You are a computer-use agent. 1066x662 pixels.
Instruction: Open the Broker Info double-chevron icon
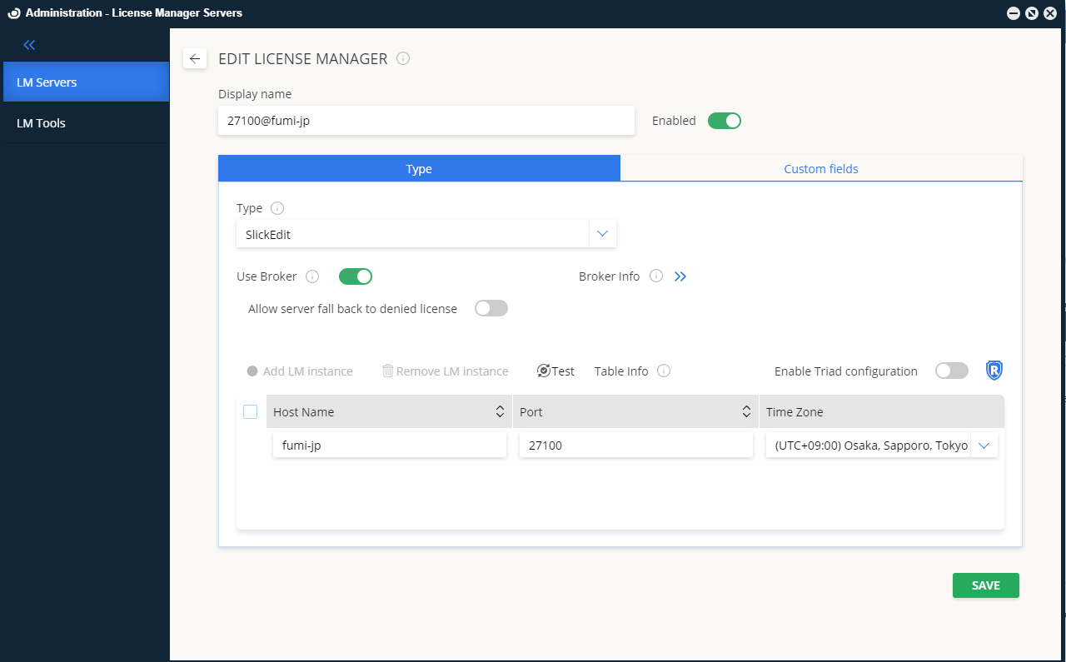pos(680,276)
